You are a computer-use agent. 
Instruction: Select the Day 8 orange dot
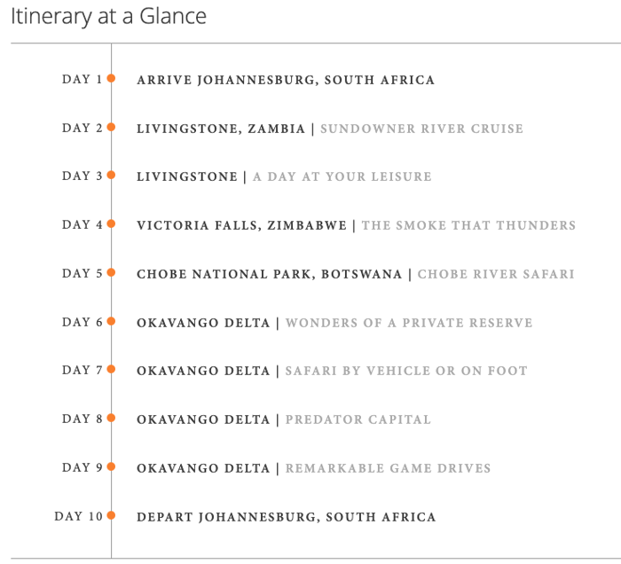point(111,418)
